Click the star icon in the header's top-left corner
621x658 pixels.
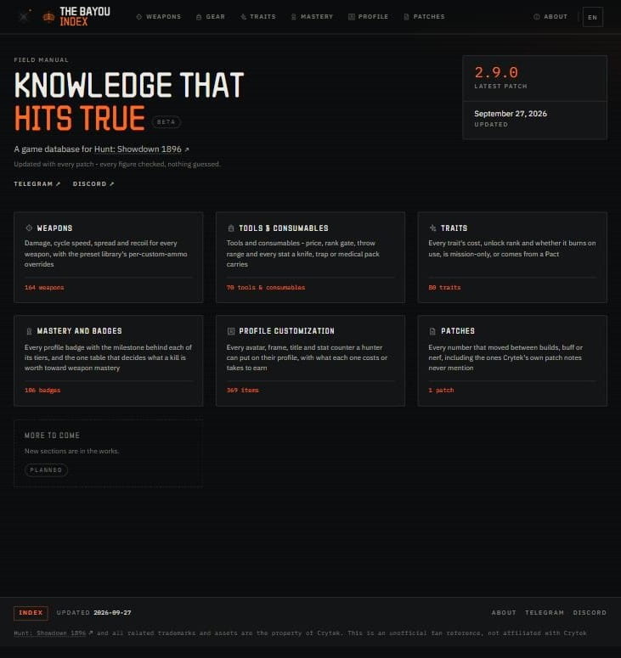pyautogui.click(x=24, y=16)
